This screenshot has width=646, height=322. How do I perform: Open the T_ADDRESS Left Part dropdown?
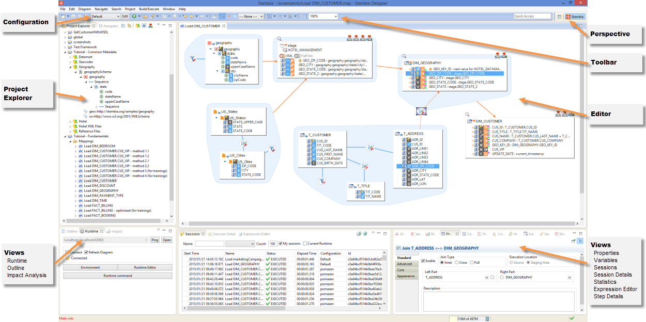(x=487, y=277)
